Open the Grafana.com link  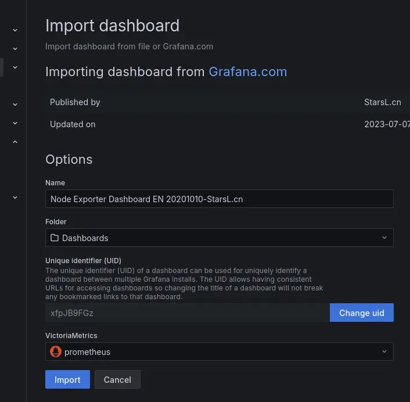tap(247, 71)
